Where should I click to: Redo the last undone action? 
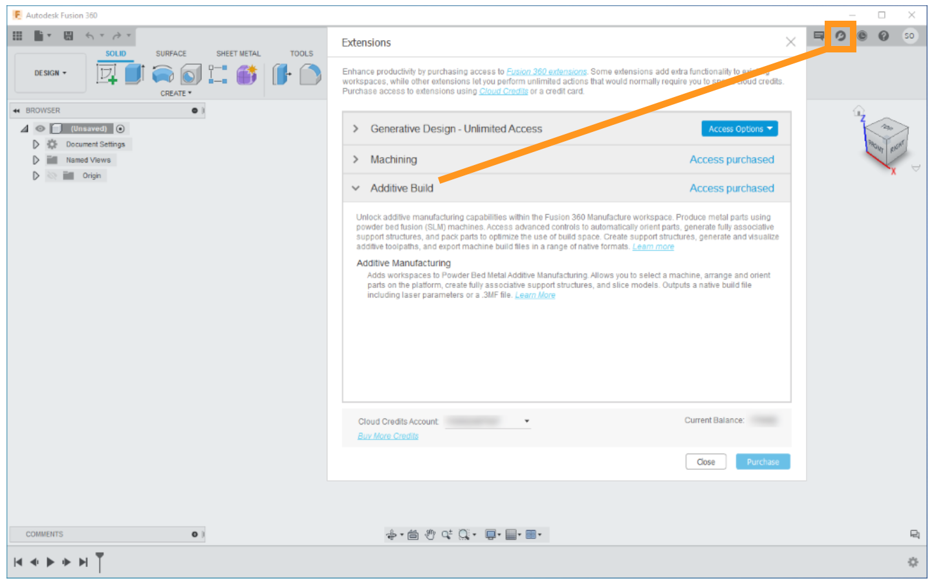tap(117, 36)
